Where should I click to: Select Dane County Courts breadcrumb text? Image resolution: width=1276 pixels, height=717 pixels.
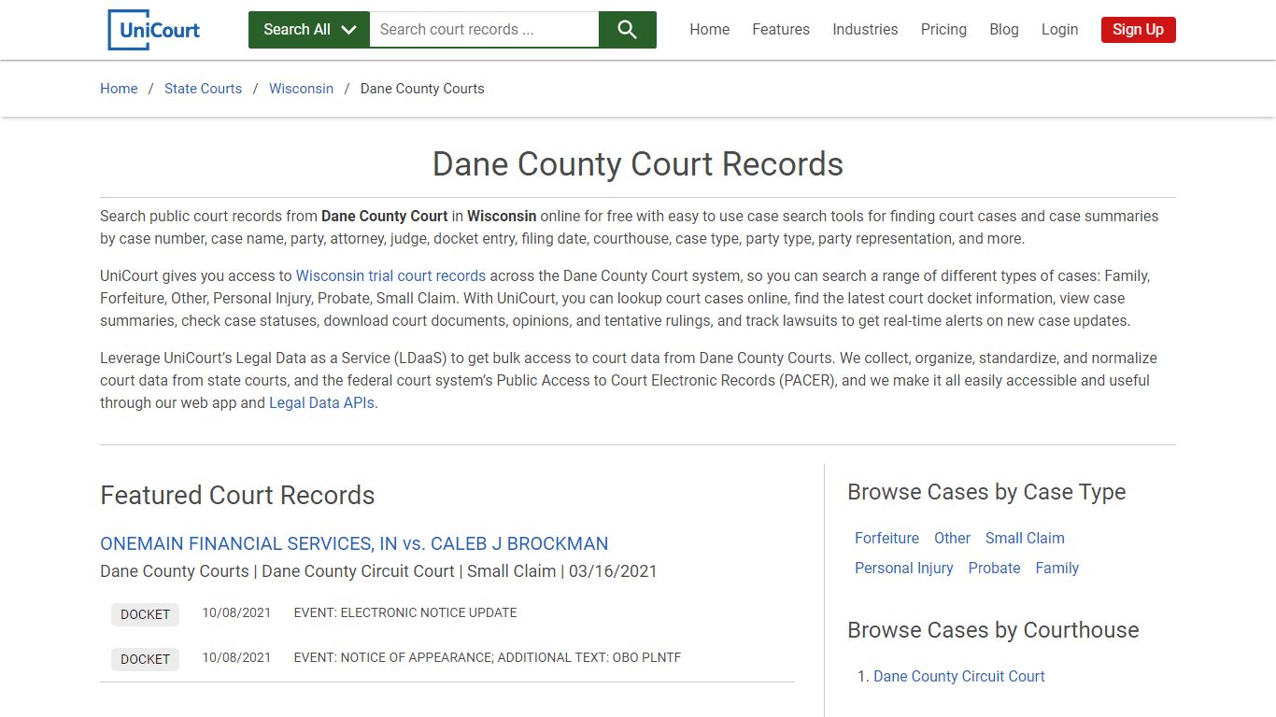coord(422,89)
